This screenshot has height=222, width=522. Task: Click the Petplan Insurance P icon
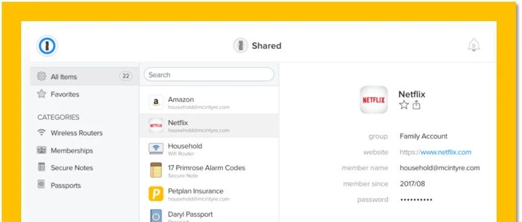[x=156, y=194]
